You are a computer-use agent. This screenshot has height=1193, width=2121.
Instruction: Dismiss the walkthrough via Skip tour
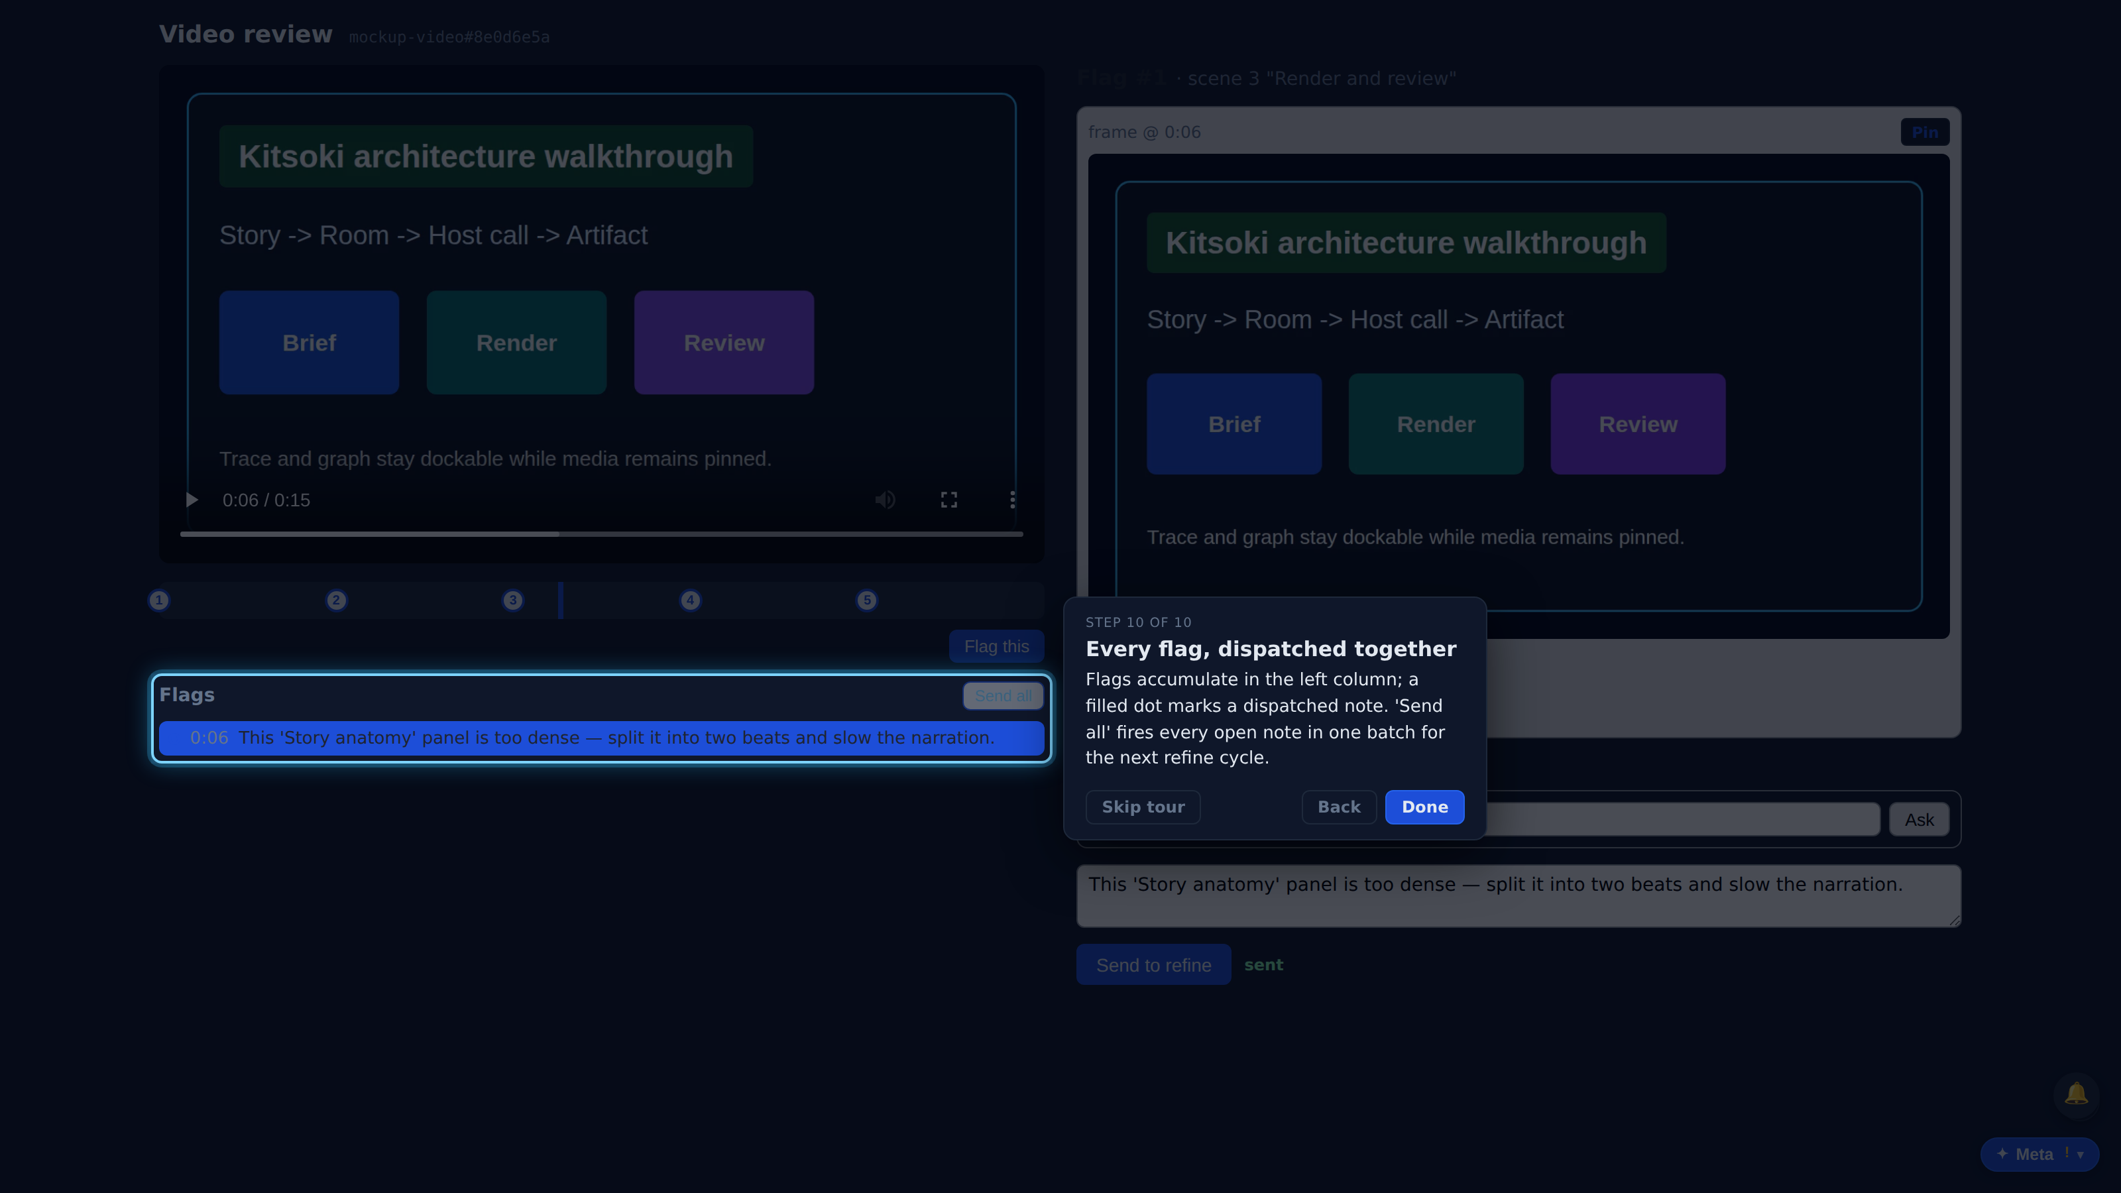pos(1143,807)
